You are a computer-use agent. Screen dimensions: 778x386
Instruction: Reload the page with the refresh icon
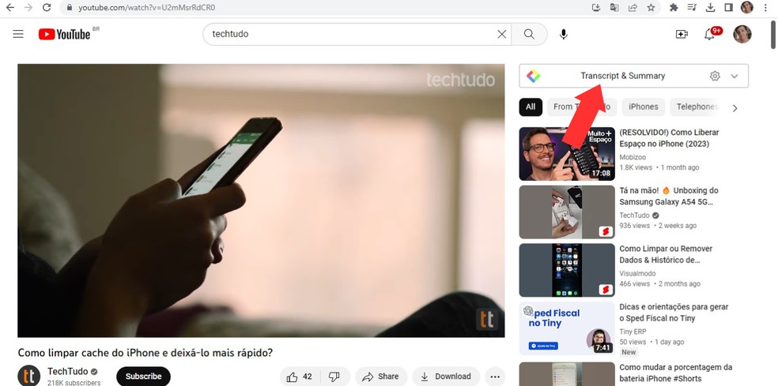click(x=47, y=7)
